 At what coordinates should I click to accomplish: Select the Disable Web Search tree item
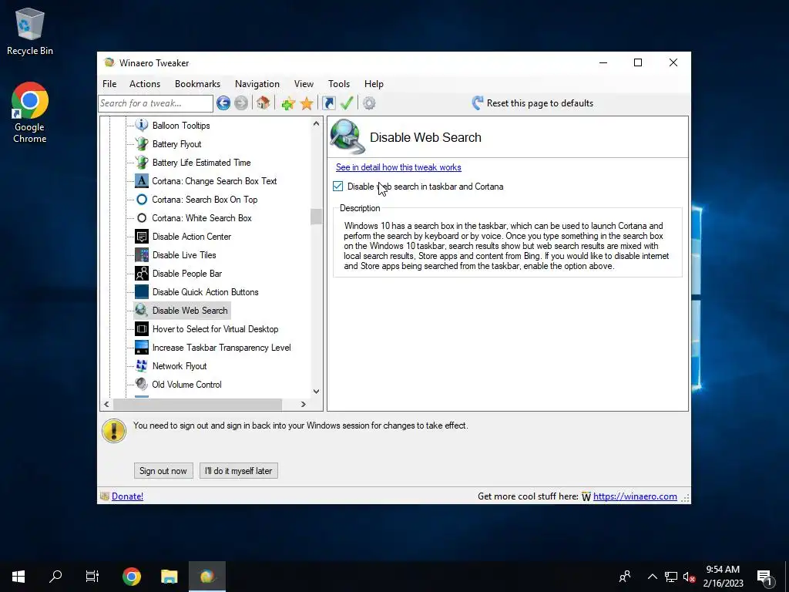coord(182,311)
